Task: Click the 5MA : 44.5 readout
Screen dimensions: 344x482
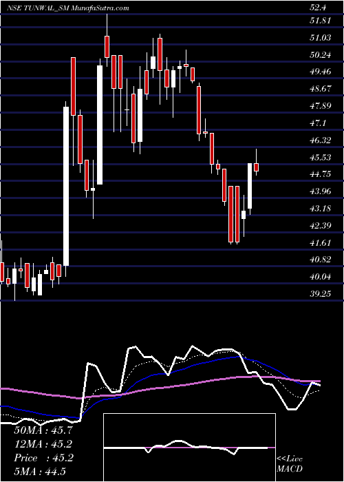Action: coord(40,472)
